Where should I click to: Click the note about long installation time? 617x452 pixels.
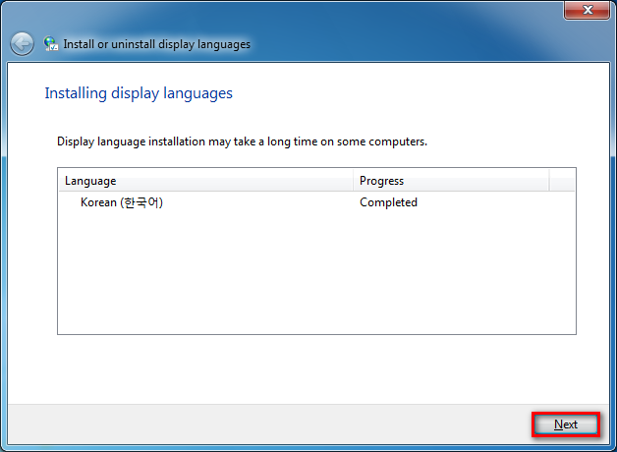242,141
